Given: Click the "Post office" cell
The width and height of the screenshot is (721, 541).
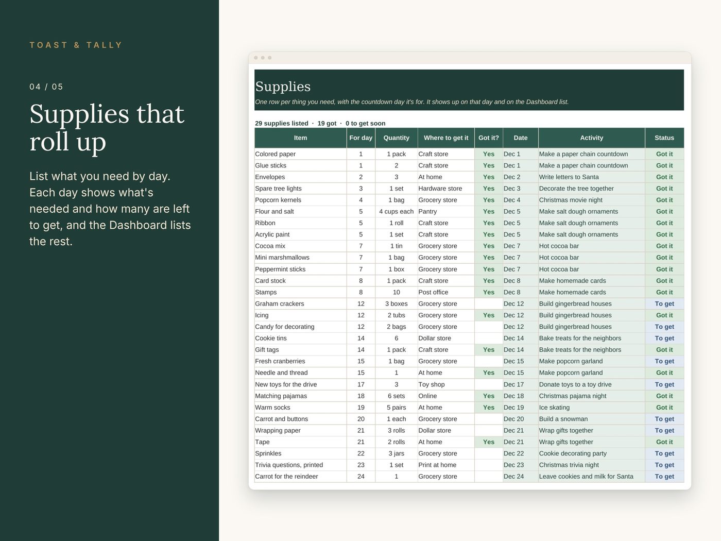Looking at the screenshot, I should (446, 292).
